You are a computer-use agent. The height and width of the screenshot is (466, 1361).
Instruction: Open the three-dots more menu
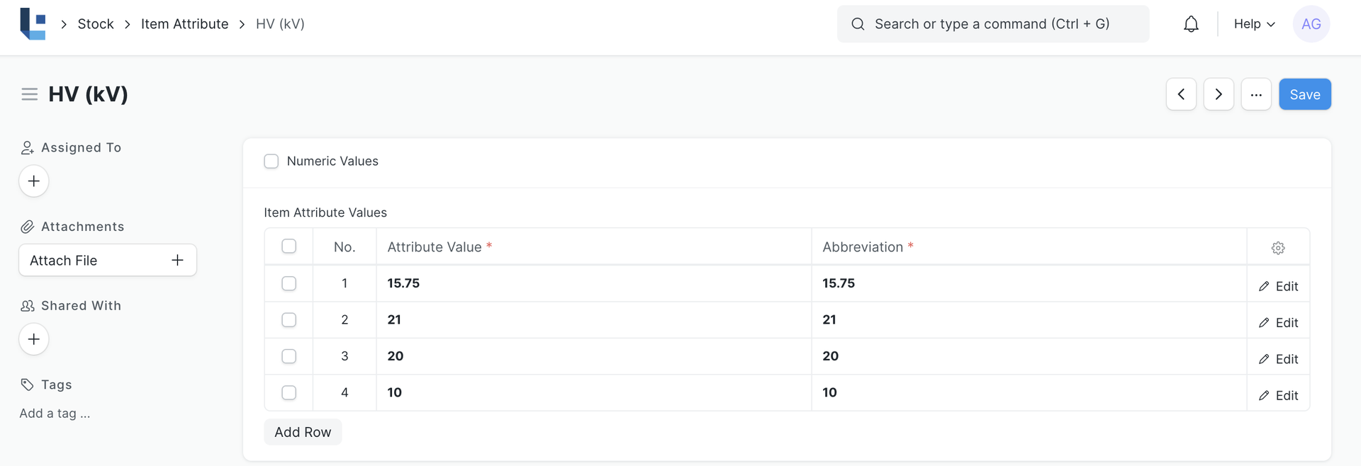[1256, 94]
